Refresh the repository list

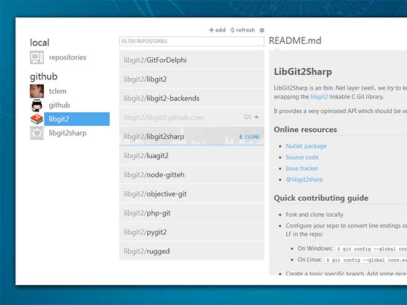point(242,30)
